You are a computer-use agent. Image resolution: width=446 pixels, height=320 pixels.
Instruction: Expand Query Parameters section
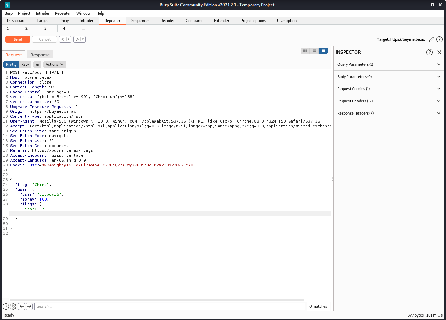point(389,64)
